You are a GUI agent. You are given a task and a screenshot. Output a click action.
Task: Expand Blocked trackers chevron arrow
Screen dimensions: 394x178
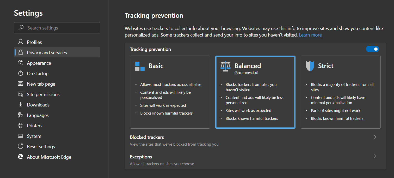click(x=375, y=137)
